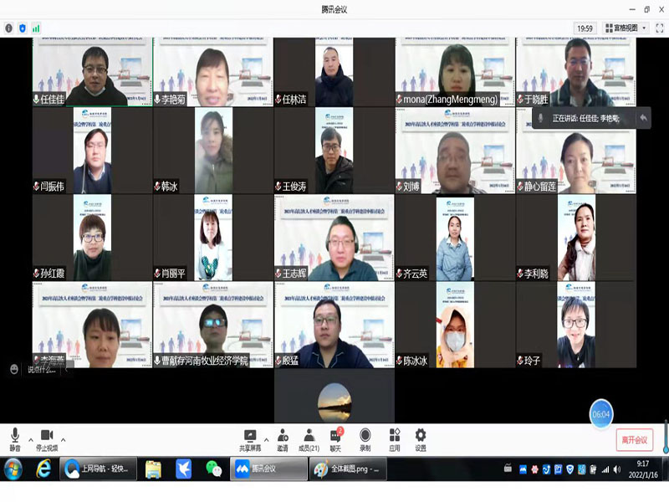
Task: Open the invite (邀请) dialog
Action: (x=283, y=438)
